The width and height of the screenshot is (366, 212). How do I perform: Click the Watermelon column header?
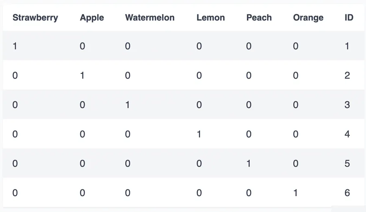click(x=150, y=18)
